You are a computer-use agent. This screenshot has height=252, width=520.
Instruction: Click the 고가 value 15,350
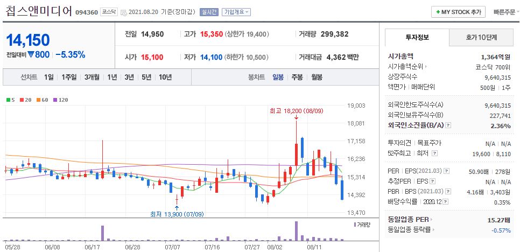pyautogui.click(x=211, y=34)
